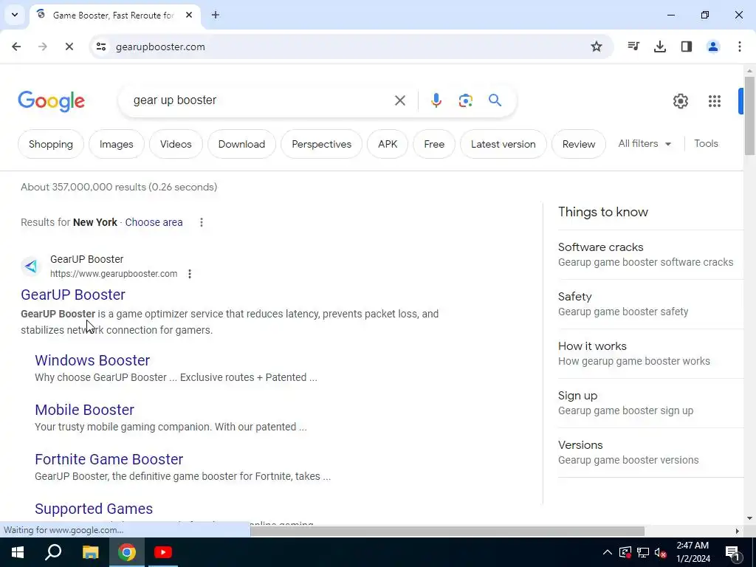Open Google quick settings gear

(x=680, y=100)
